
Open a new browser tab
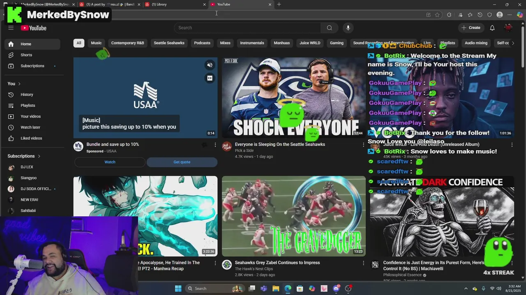click(x=279, y=5)
